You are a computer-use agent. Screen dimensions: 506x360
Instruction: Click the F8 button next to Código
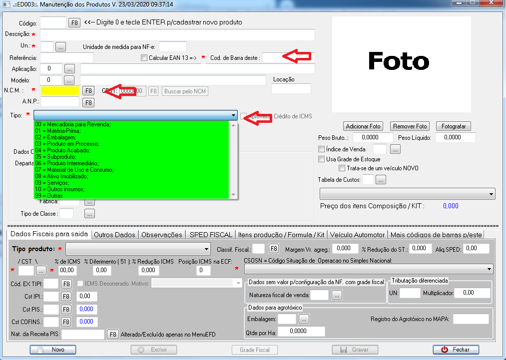click(x=74, y=22)
